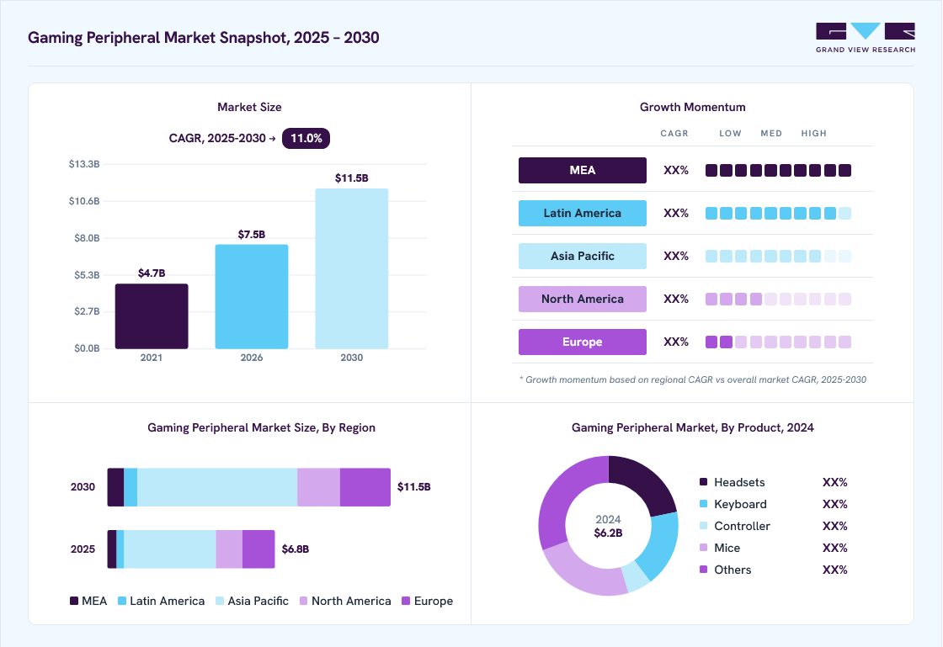Click the HIGH column header
The width and height of the screenshot is (943, 647).
(x=813, y=134)
